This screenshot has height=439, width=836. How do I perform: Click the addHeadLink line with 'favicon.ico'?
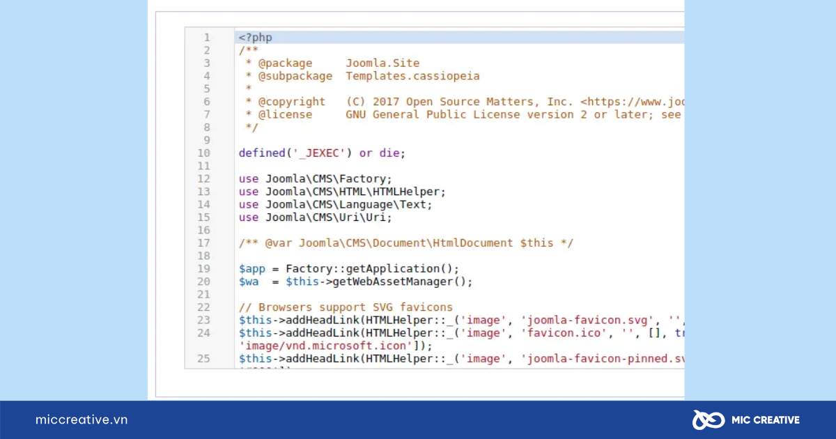point(461,332)
